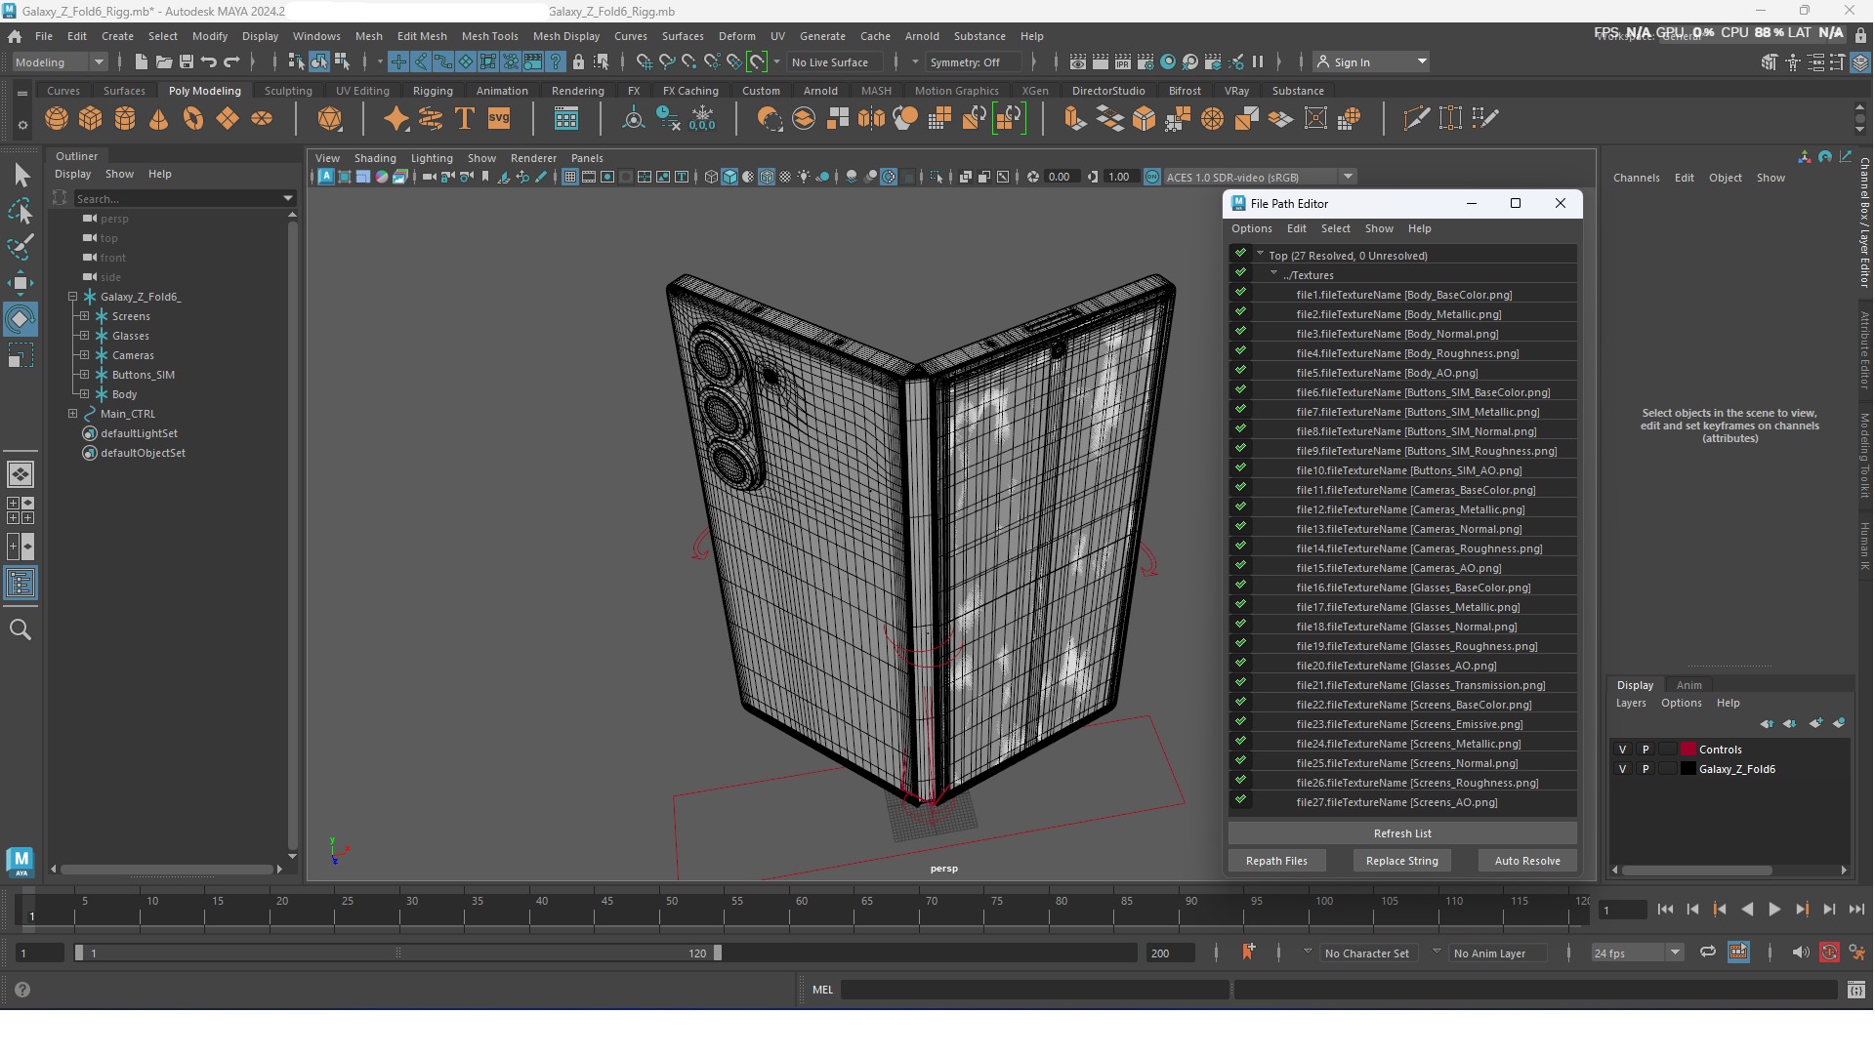
Task: Click the search magnifier icon in sidebar
Action: click(x=20, y=629)
